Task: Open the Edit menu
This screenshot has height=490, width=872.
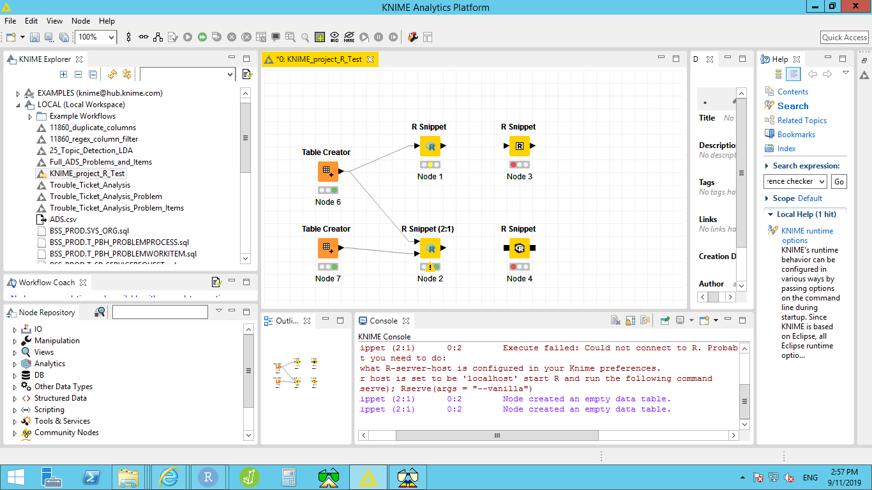Action: pos(31,21)
